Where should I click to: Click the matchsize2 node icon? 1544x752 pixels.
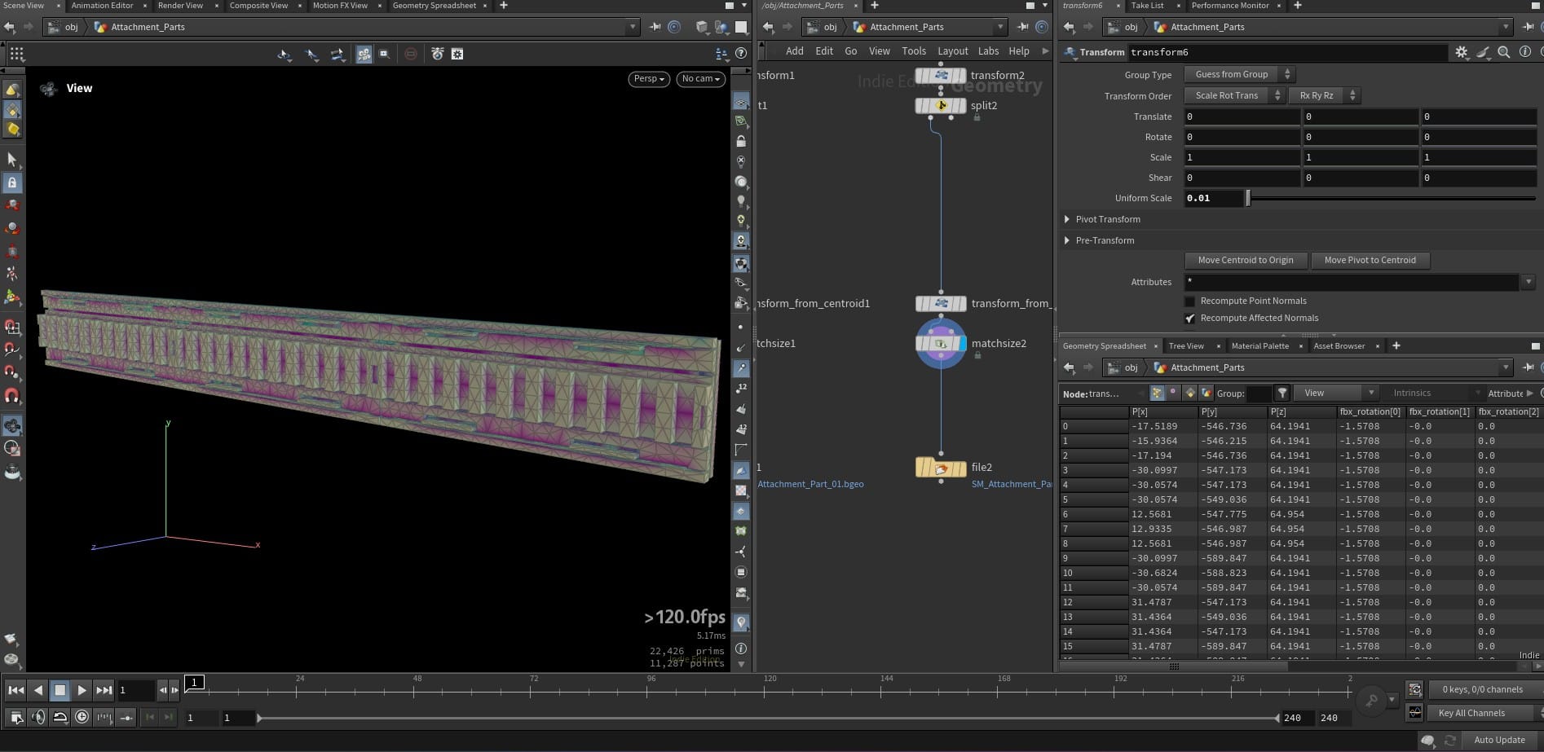click(x=940, y=344)
